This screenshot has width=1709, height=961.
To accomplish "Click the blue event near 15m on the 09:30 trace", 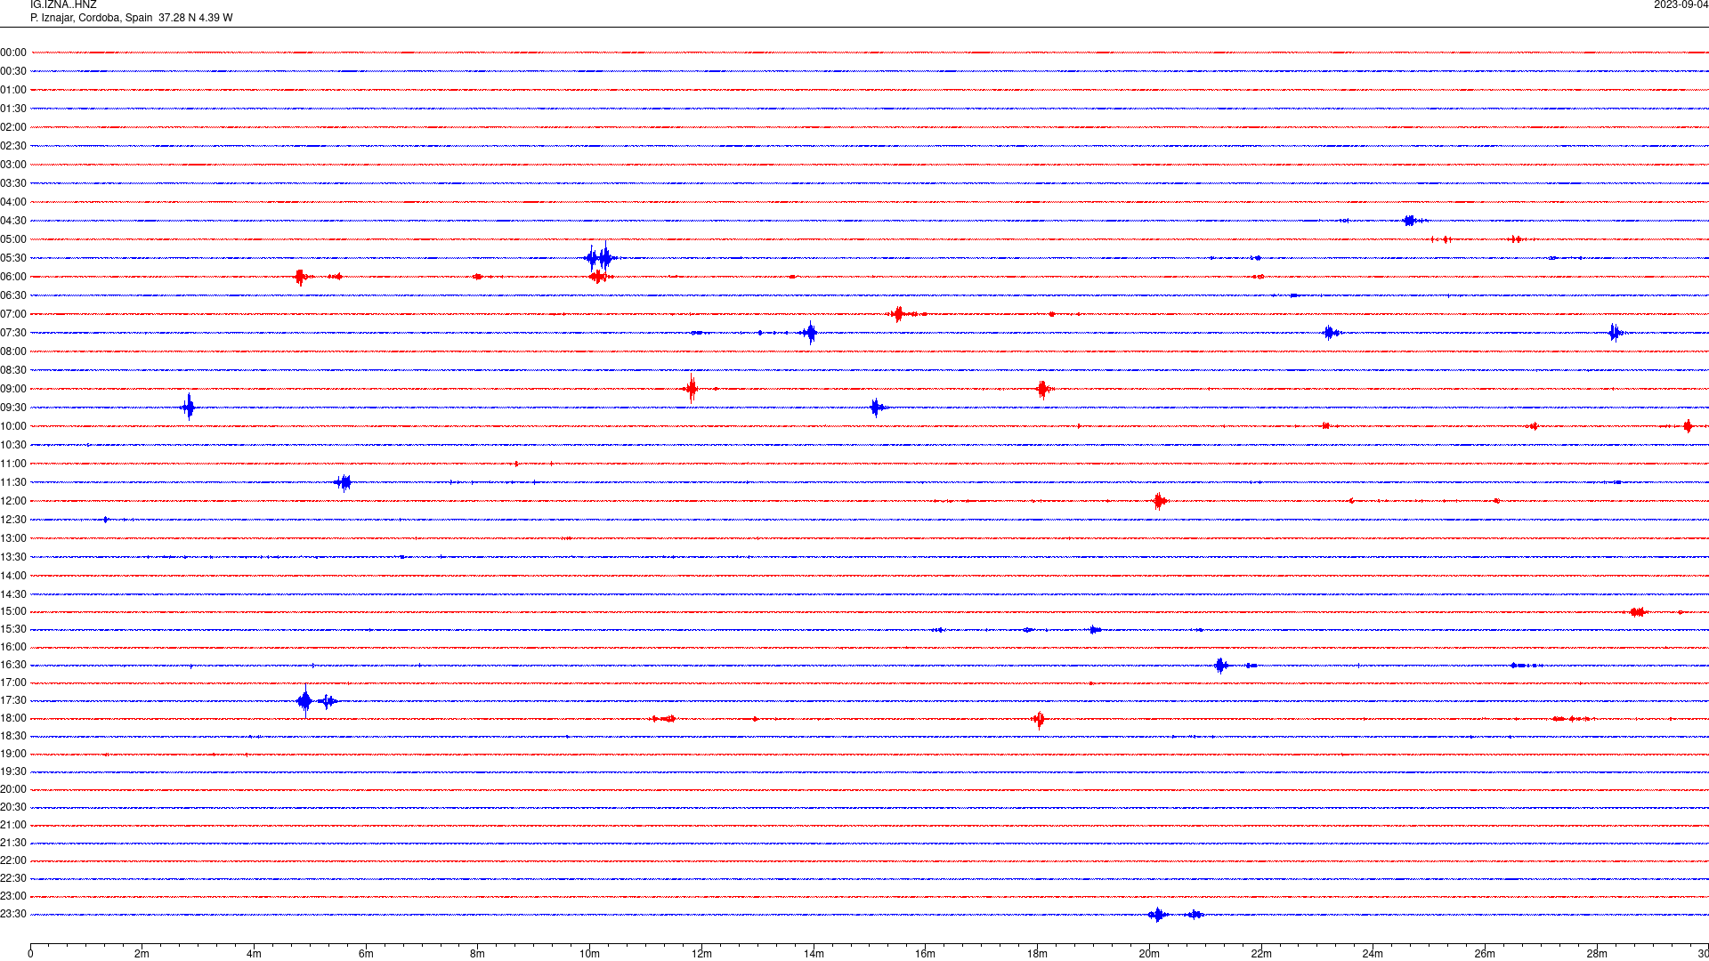I will pos(877,408).
